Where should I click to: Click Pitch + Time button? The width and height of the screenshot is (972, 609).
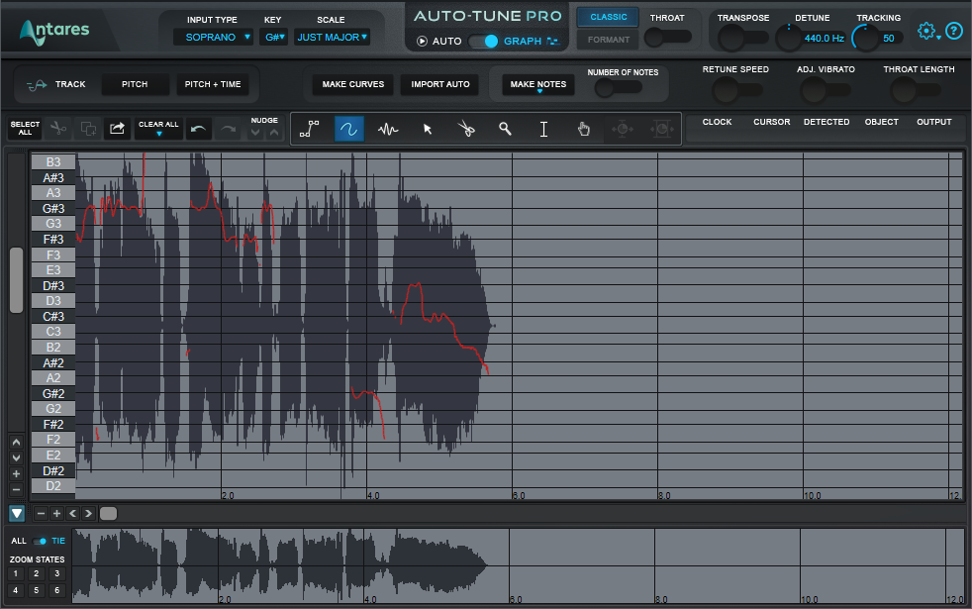coord(213,84)
